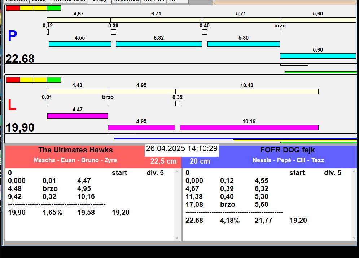Toggle the checkbox under 0,32 in lane L
Viewport: 359px width, 258px height.
click(x=178, y=104)
